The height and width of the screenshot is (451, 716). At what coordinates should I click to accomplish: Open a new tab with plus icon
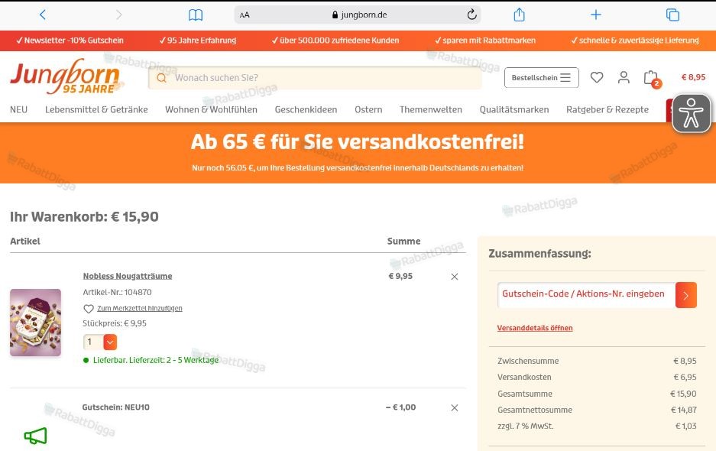point(596,15)
